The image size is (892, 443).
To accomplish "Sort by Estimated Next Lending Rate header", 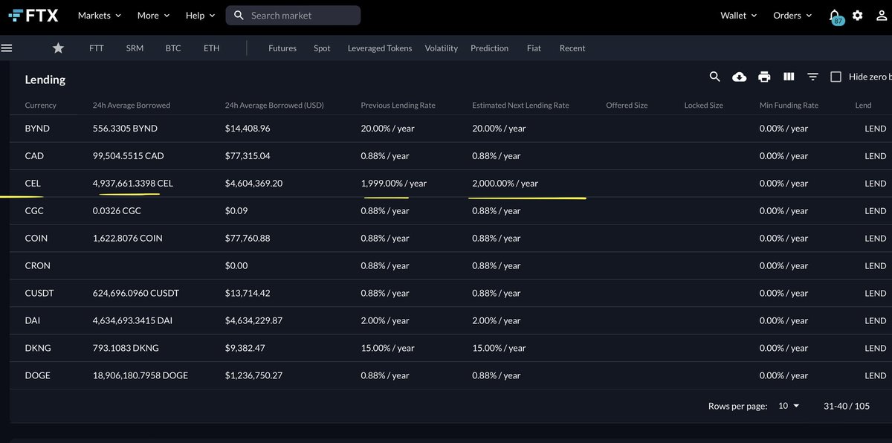I will pos(520,106).
